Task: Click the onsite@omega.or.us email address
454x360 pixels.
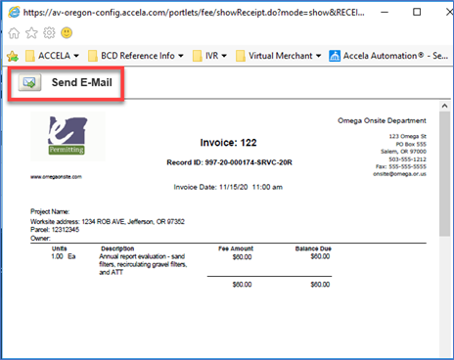Action: coord(399,174)
